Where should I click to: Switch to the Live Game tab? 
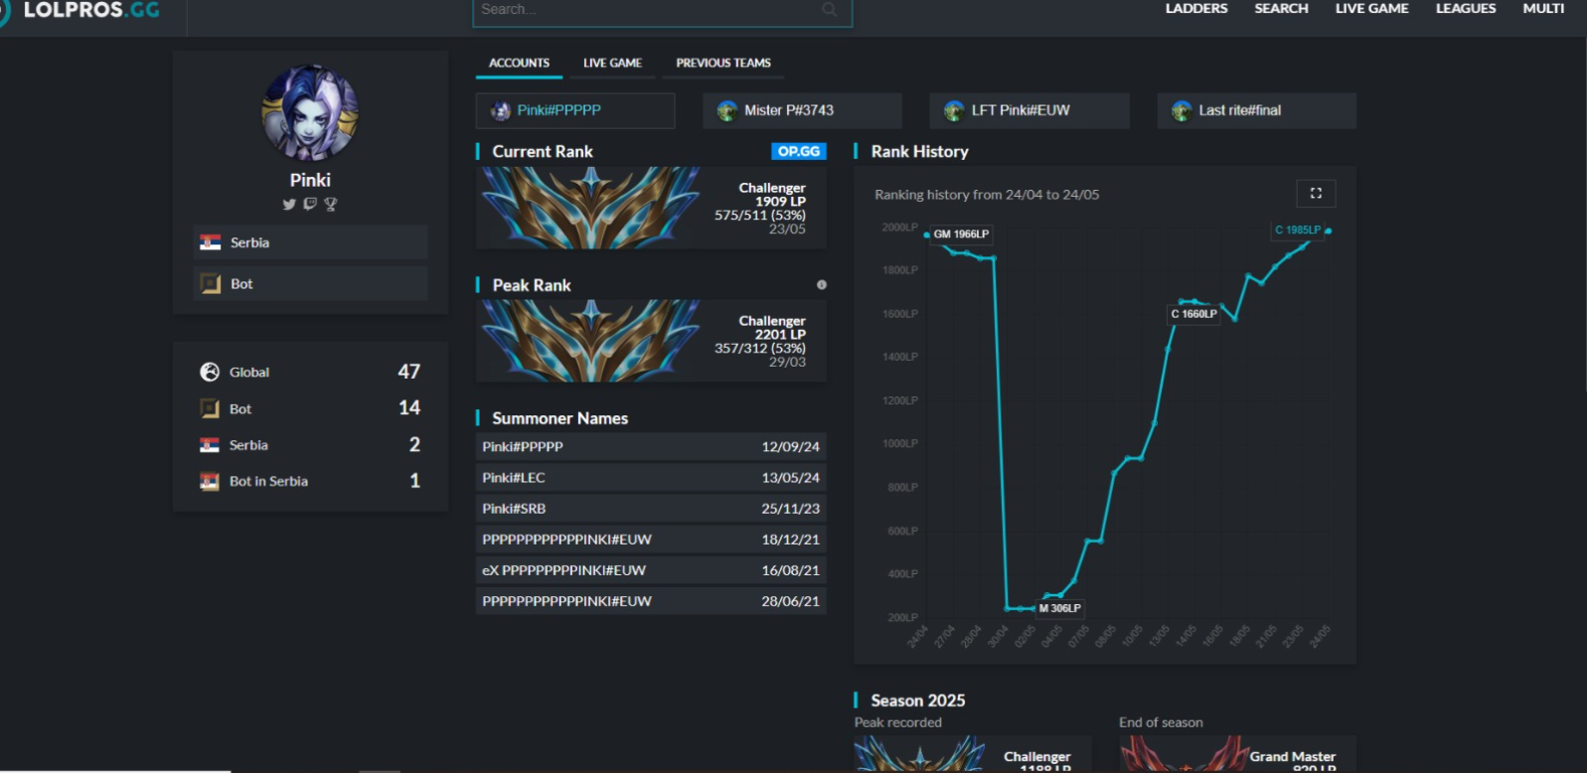(x=612, y=63)
